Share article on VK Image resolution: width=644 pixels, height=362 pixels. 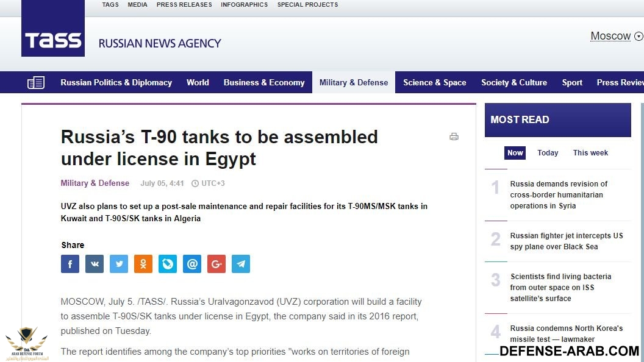click(x=95, y=264)
